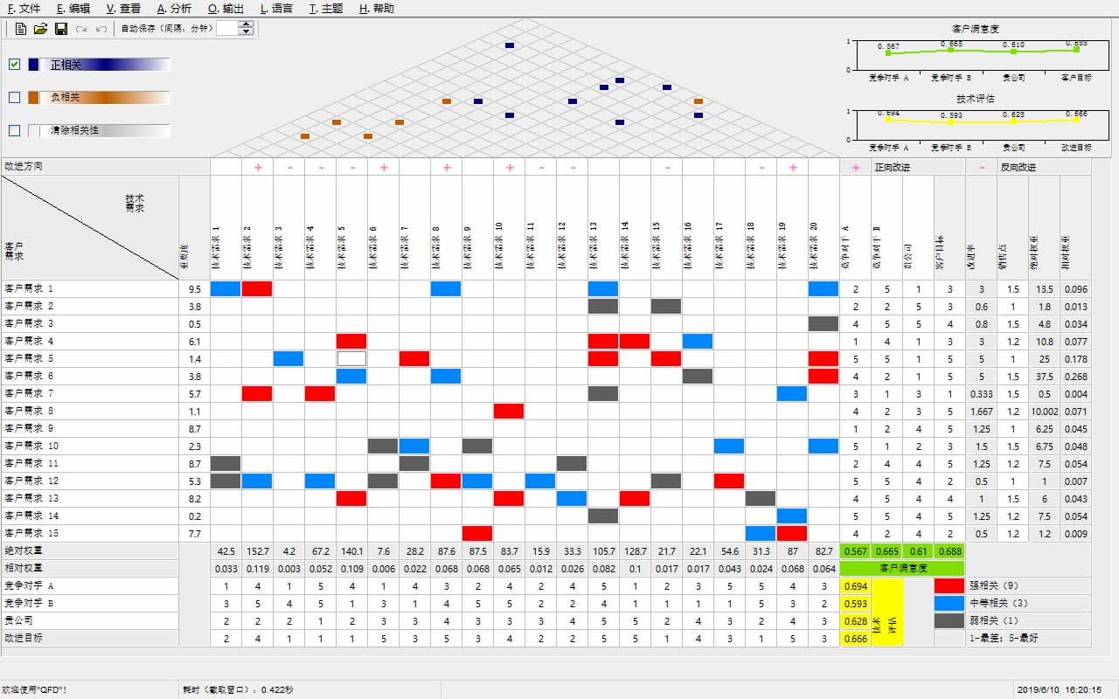Image resolution: width=1119 pixels, height=699 pixels.
Task: Select gray cell 客户需求 3 under 技术需求 20
Action: coord(824,323)
